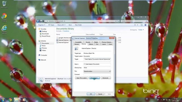The width and height of the screenshot is (182, 102).
Task: Switch to the Font tab
Action: click(x=97, y=44)
